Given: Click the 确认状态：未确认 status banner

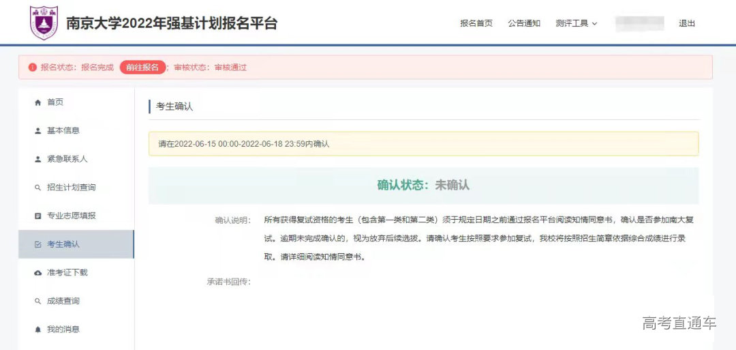Looking at the screenshot, I should 423,185.
